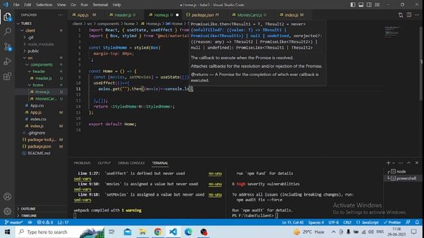This screenshot has height=238, width=424.
Task: Expand the node_modules folder
Action: [x=42, y=44]
